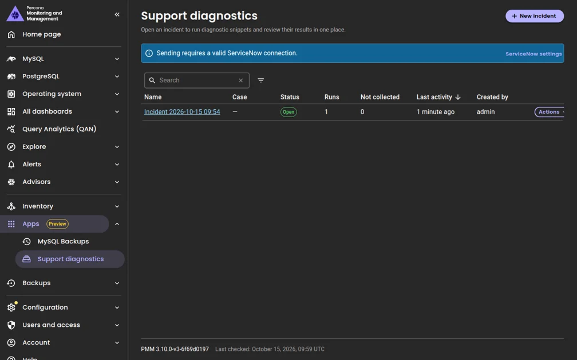Open the Actions dropdown for the incident
The height and width of the screenshot is (360, 577).
[549, 112]
